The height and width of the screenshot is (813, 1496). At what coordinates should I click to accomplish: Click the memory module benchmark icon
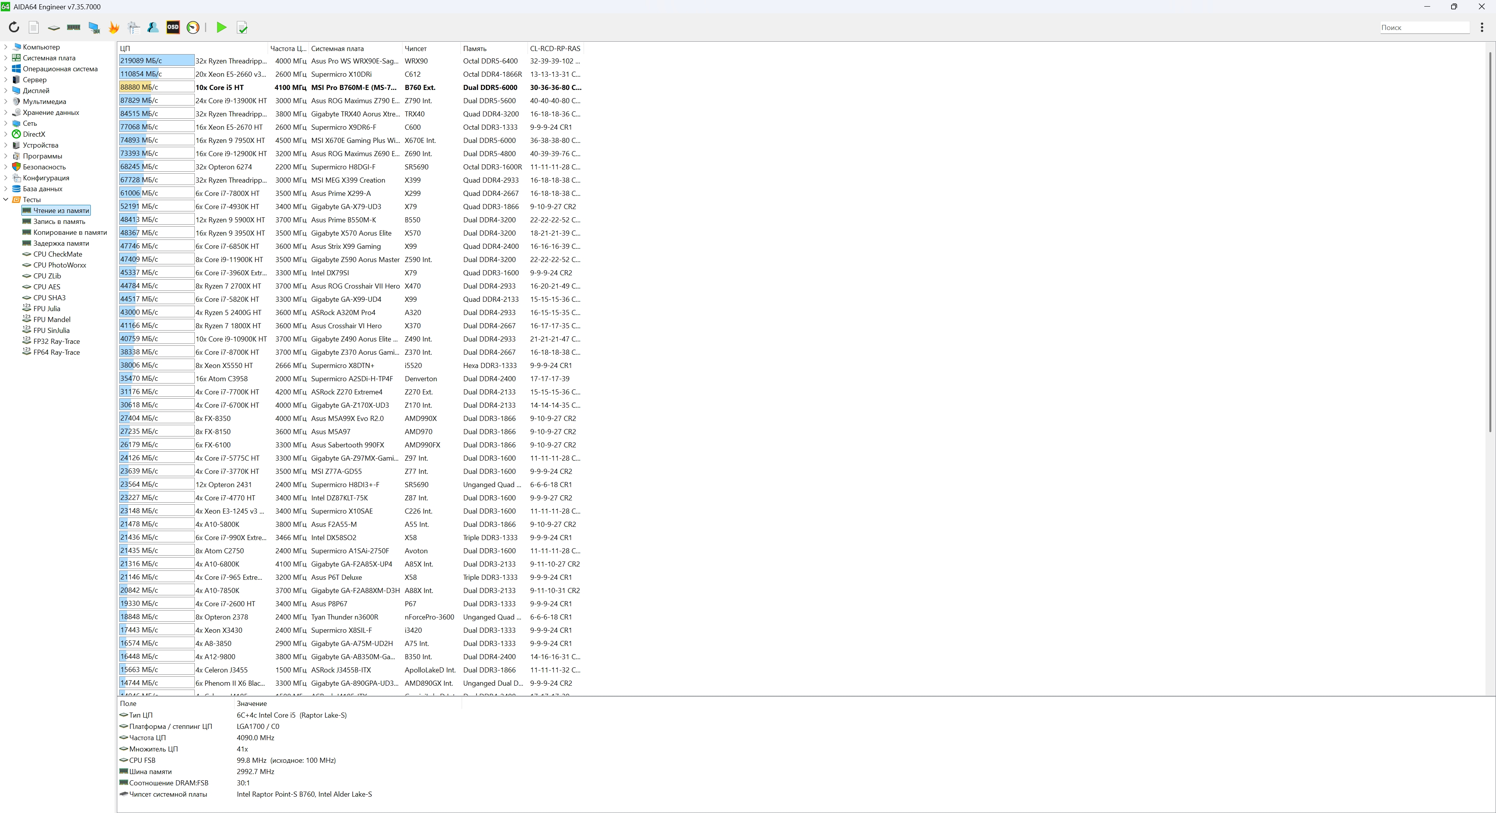pyautogui.click(x=74, y=27)
